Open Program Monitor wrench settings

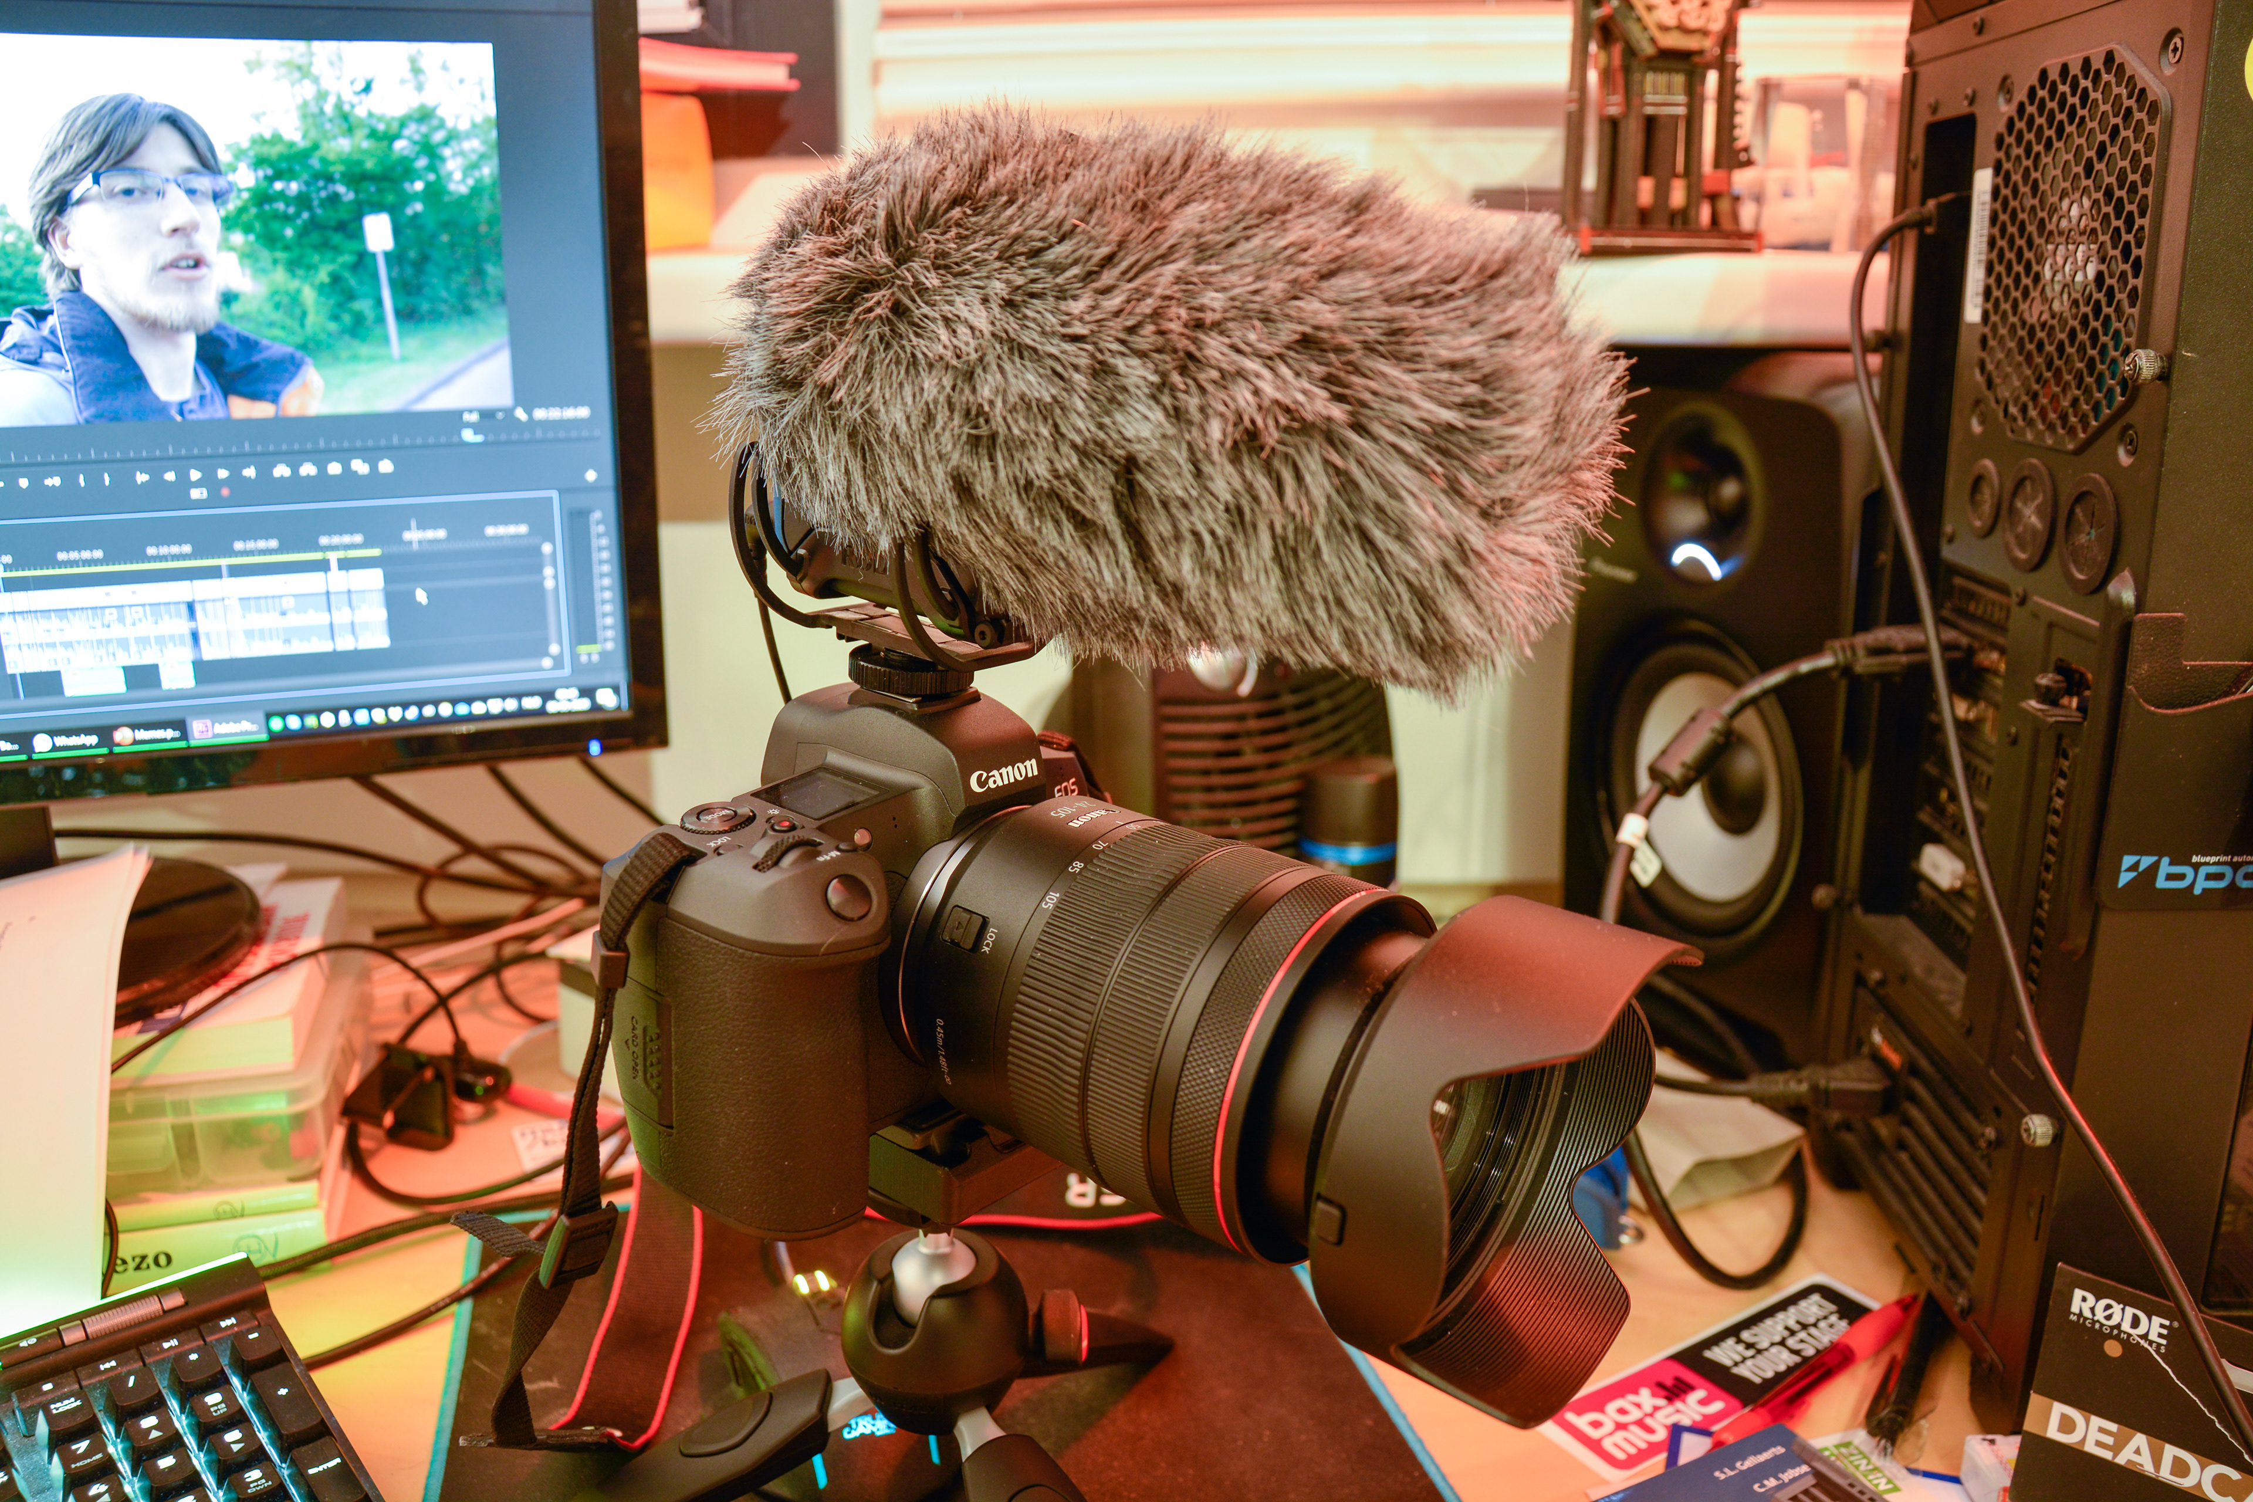(x=521, y=414)
